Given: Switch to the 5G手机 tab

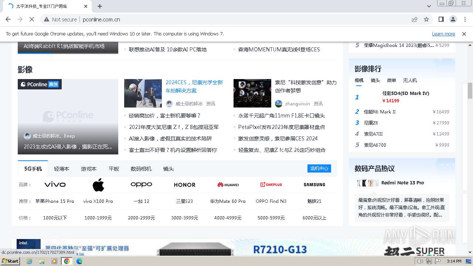Looking at the screenshot, I should [x=33, y=169].
